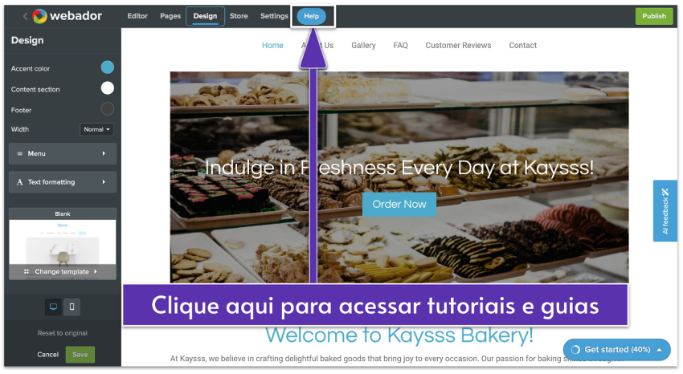Viewport: 683px width, 374px height.
Task: Switch to desktop preview mode
Action: [54, 307]
